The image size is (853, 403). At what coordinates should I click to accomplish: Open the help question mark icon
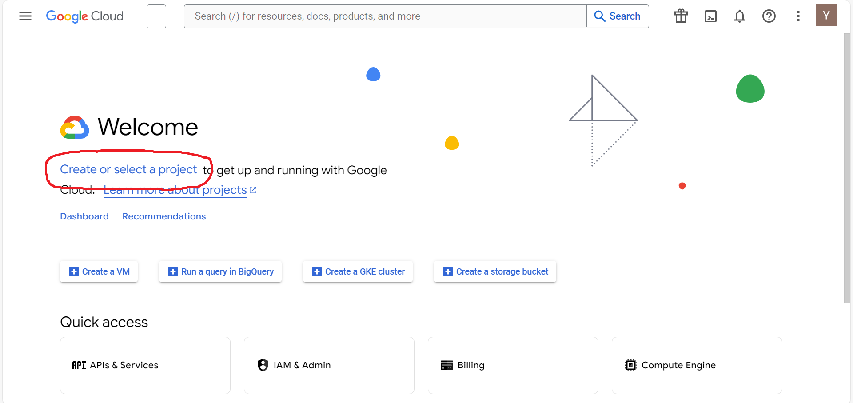769,16
